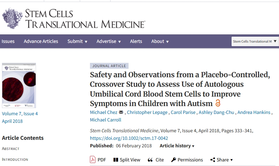Open the article PDF icon
The height and width of the screenshot is (166, 279).
pos(93,160)
